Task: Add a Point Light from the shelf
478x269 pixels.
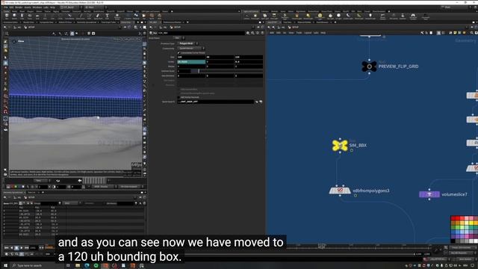Action: pos(255,16)
